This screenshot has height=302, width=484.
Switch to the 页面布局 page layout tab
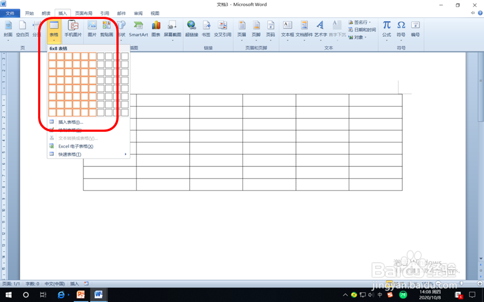click(83, 13)
